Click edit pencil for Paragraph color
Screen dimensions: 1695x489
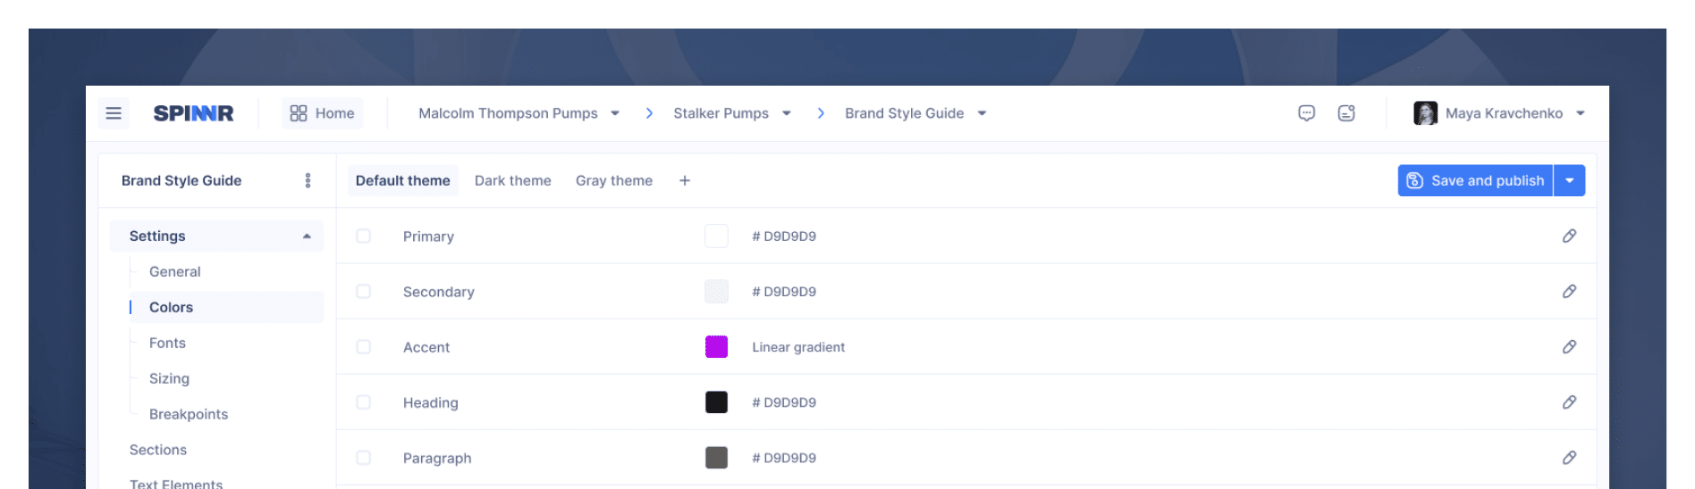tap(1569, 458)
